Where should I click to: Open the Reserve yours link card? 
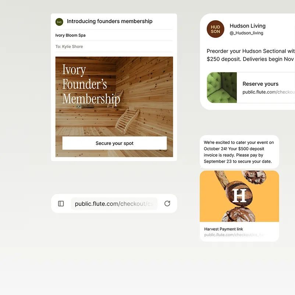click(x=251, y=88)
